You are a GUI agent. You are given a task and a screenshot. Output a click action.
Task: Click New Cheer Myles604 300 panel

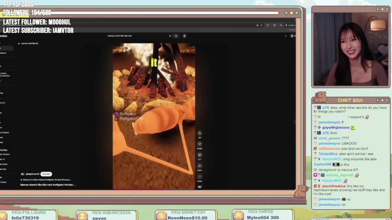pos(263,215)
